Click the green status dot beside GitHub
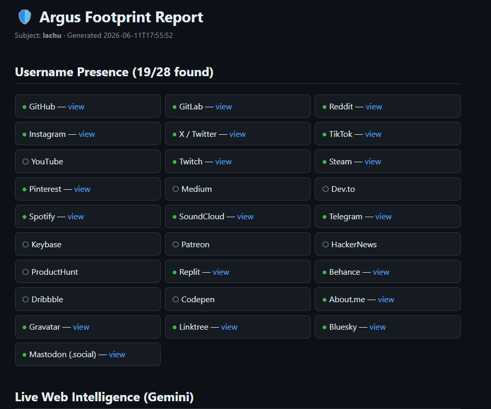Screen dimensions: 491x409 24,107
